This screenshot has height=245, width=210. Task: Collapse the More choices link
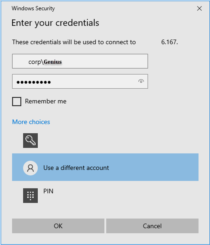coord(31,122)
